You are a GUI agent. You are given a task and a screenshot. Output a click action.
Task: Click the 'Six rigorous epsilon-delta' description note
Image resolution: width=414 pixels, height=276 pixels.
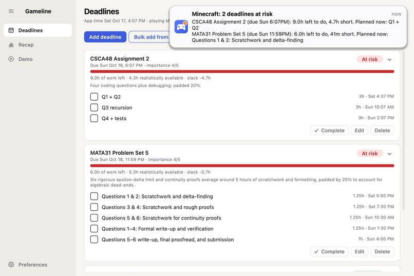[236, 182]
